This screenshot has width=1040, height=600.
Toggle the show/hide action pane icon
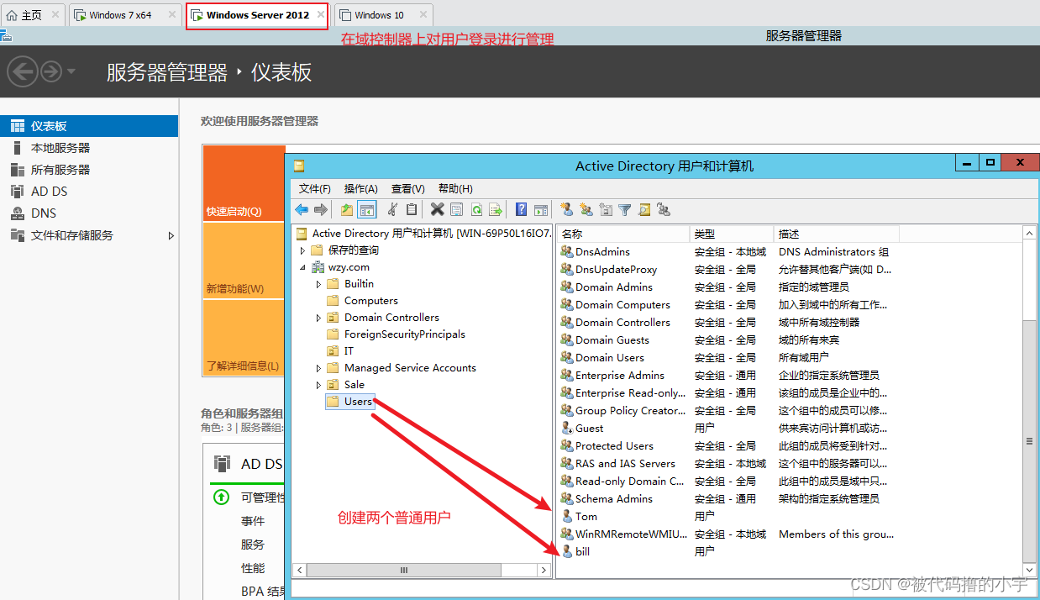[x=541, y=210]
